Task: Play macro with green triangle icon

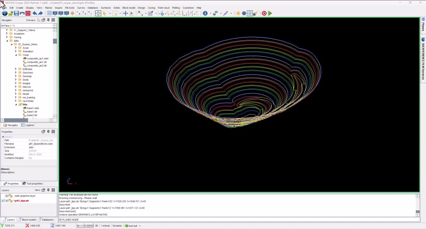Action: pyautogui.click(x=270, y=13)
